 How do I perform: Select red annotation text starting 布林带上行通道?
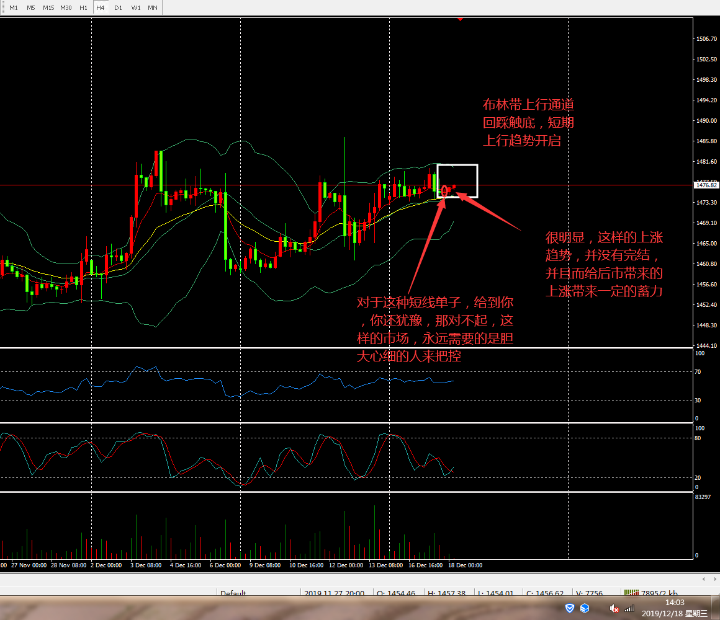click(528, 122)
